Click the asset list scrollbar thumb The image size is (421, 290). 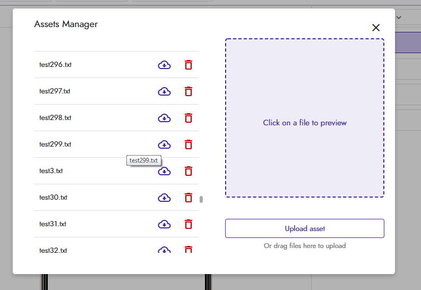[201, 200]
